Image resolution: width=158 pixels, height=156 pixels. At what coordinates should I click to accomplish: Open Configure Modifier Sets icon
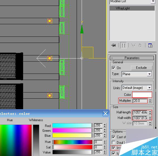pos(150,45)
